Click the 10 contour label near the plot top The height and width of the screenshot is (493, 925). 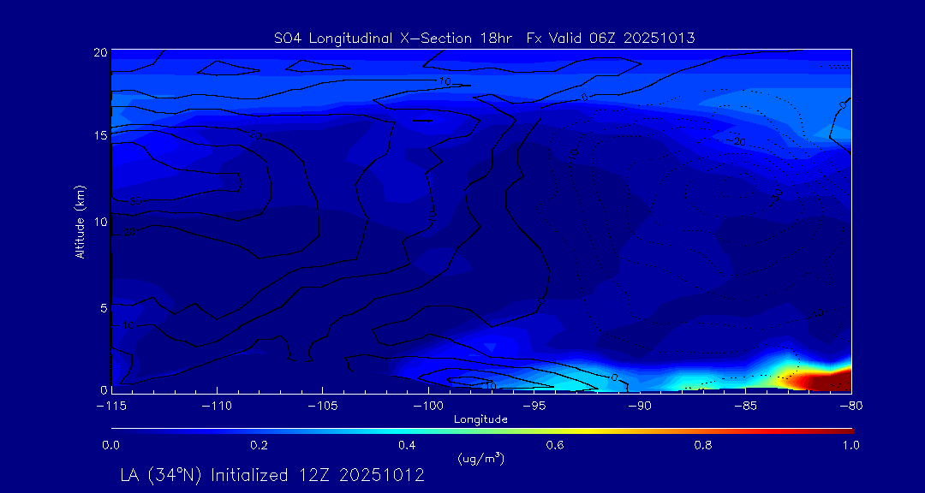(444, 81)
